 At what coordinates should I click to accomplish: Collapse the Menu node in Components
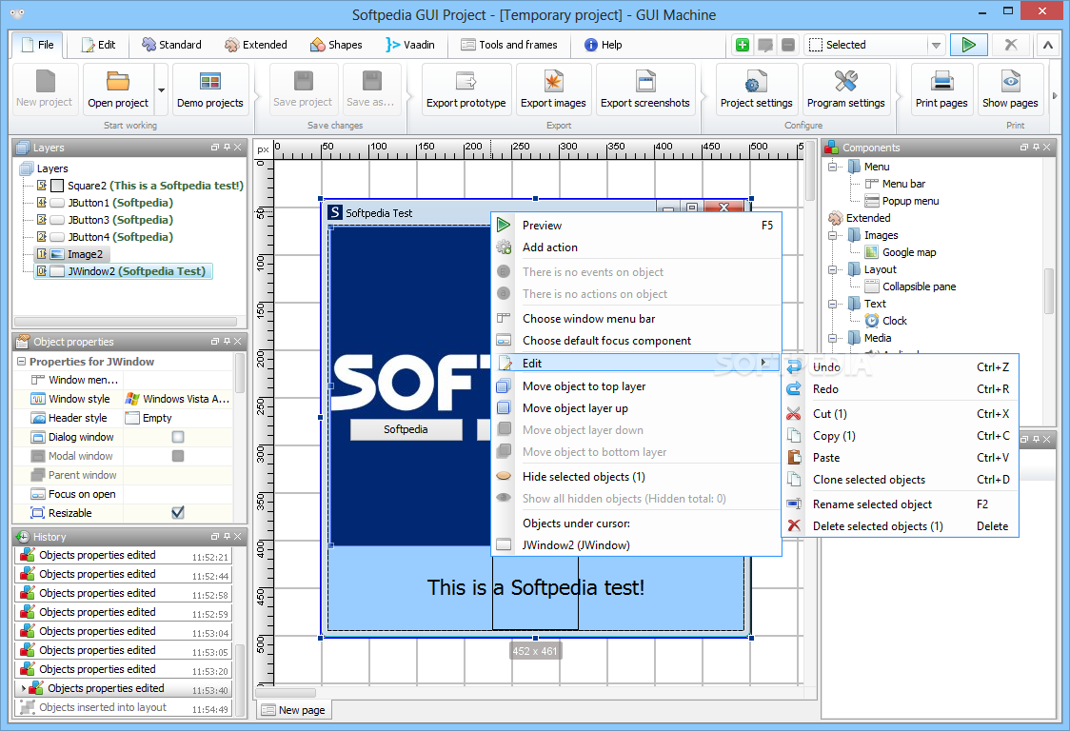pyautogui.click(x=832, y=167)
